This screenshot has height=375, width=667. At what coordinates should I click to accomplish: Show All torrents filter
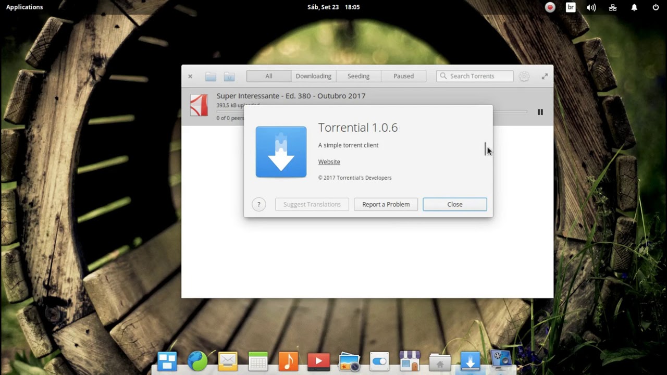pyautogui.click(x=268, y=76)
